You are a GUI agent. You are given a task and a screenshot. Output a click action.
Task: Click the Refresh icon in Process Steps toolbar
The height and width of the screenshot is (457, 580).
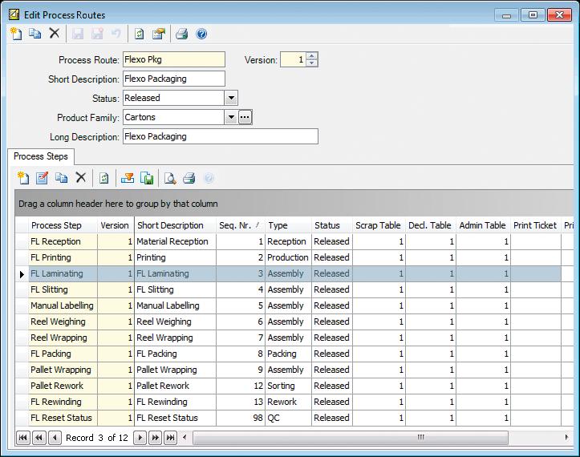point(104,178)
